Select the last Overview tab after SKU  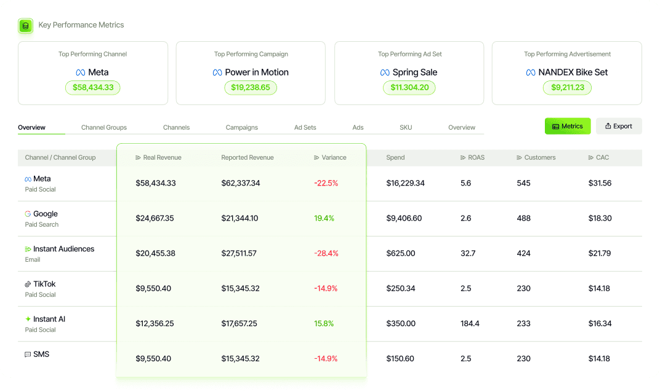[x=462, y=127]
